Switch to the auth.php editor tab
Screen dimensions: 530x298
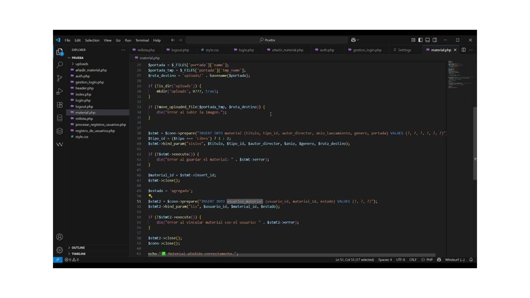(327, 50)
